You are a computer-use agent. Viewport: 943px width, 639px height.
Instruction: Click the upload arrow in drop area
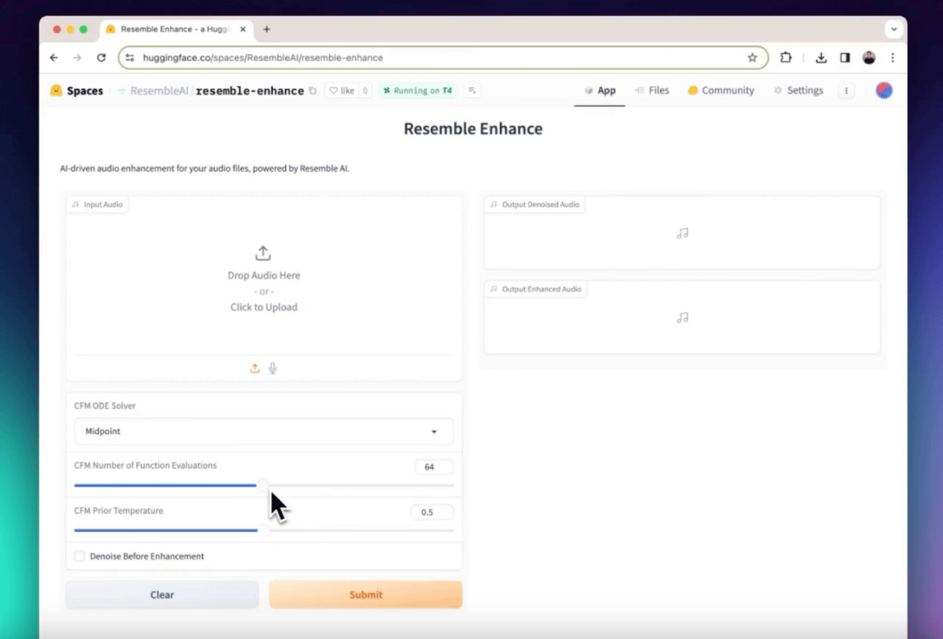pyautogui.click(x=263, y=253)
